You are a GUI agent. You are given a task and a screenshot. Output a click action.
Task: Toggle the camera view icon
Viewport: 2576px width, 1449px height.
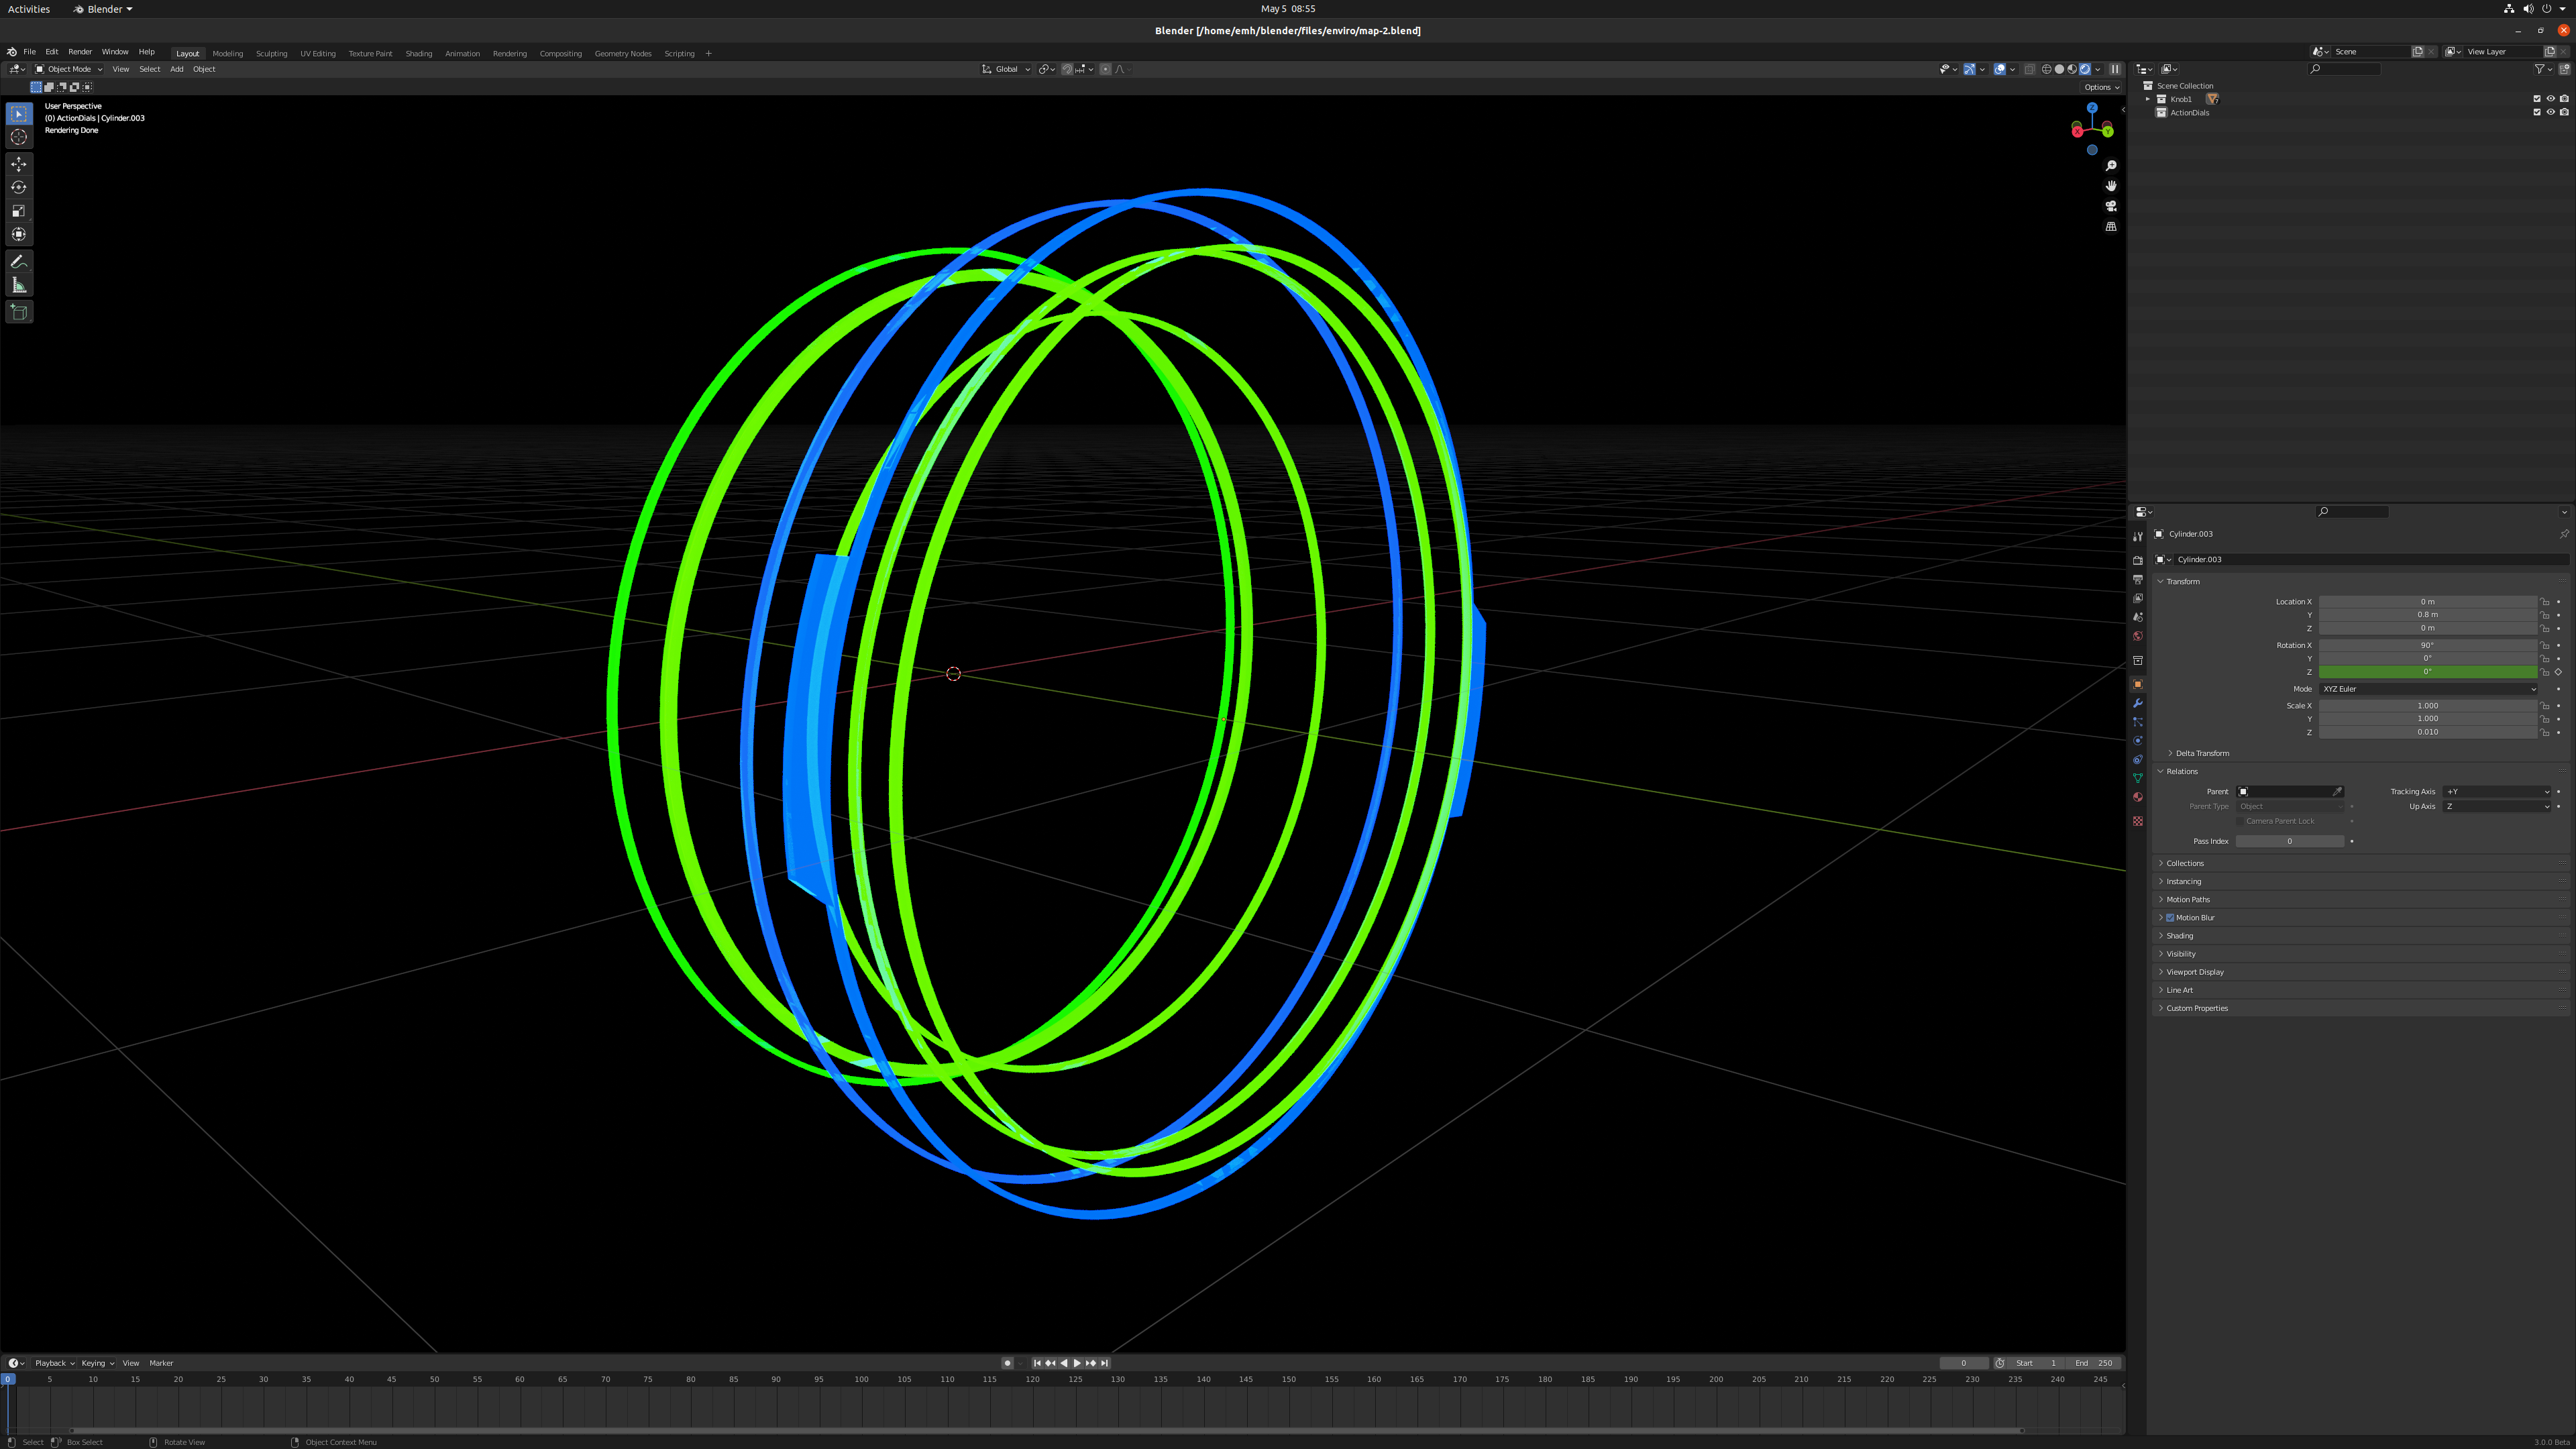point(2111,206)
